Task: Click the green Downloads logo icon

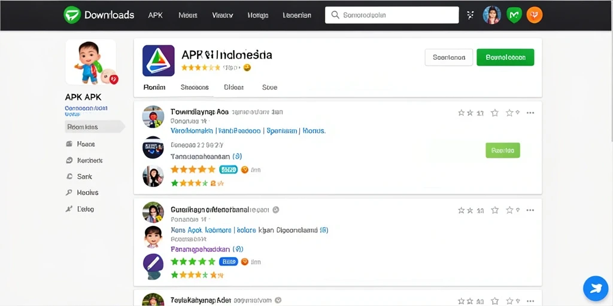Action: click(x=72, y=15)
